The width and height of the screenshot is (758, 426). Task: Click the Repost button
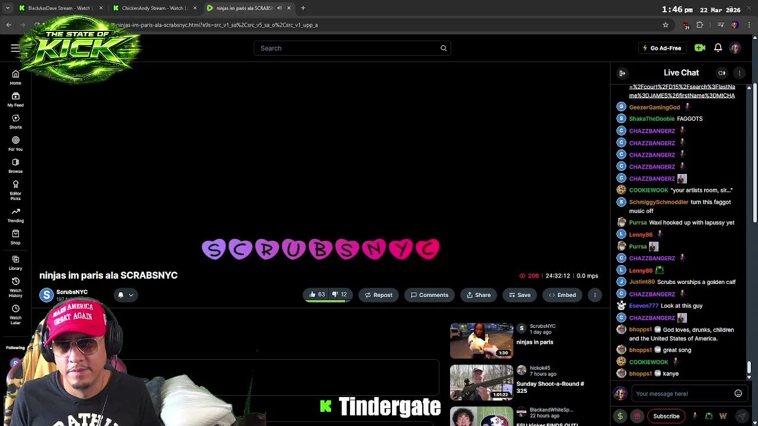378,295
